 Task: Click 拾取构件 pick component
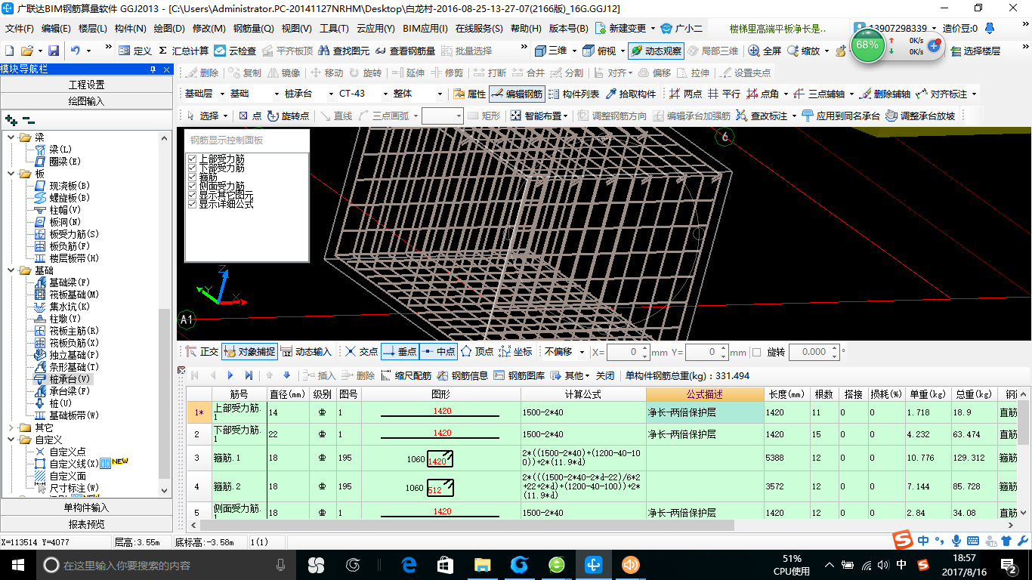(x=630, y=94)
